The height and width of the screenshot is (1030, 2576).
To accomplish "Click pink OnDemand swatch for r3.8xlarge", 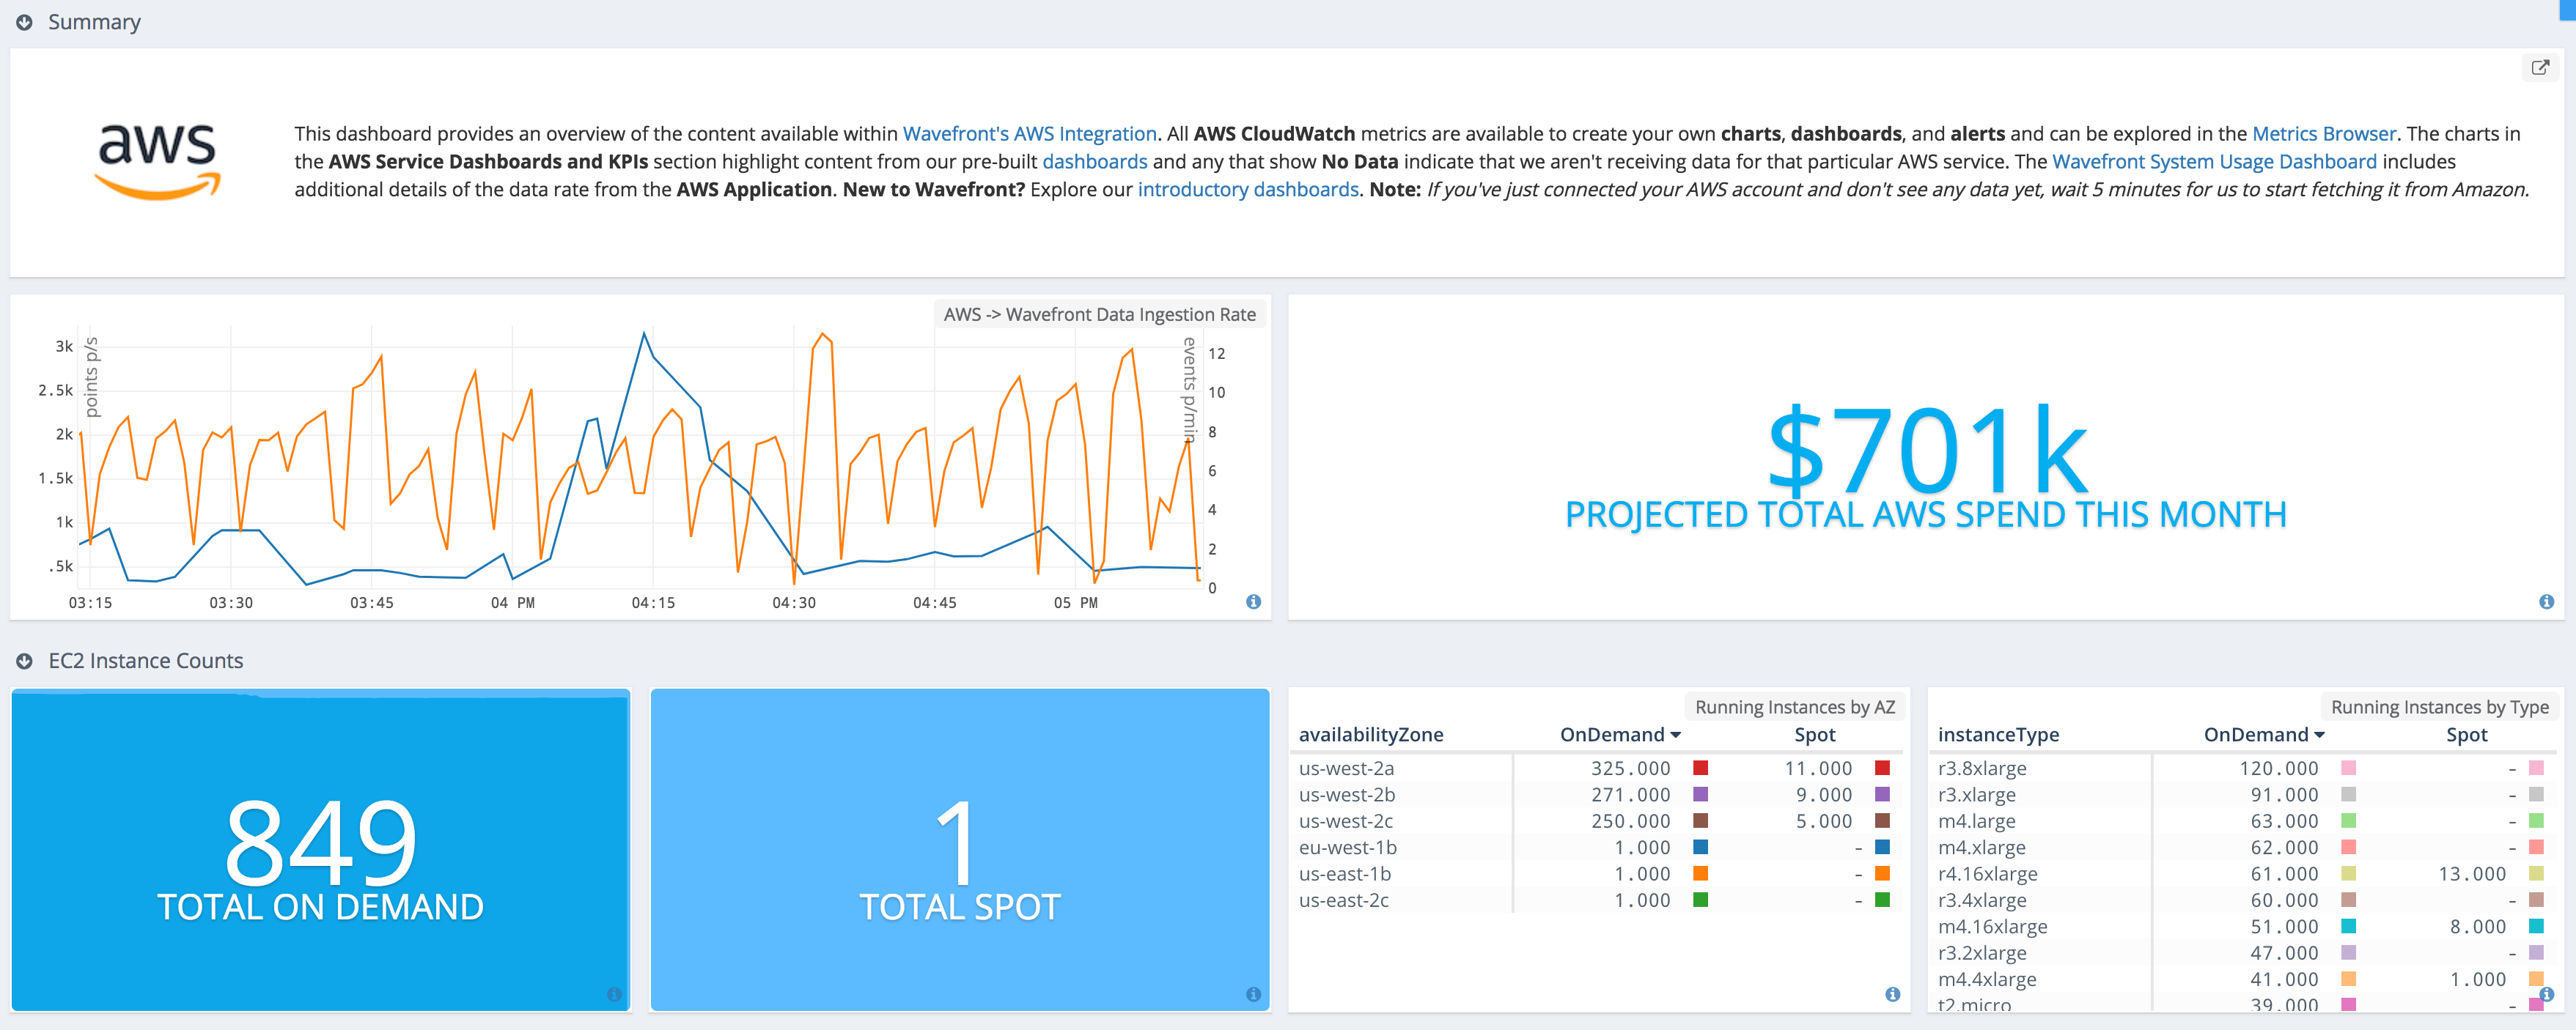I will 2348,768.
